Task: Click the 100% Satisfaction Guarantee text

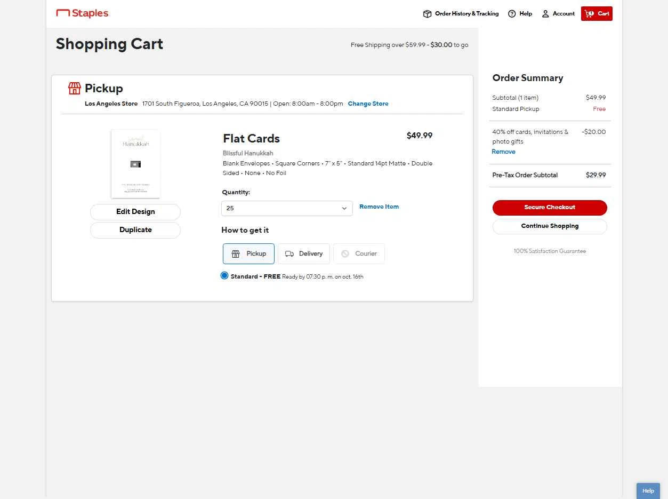Action: click(x=550, y=251)
